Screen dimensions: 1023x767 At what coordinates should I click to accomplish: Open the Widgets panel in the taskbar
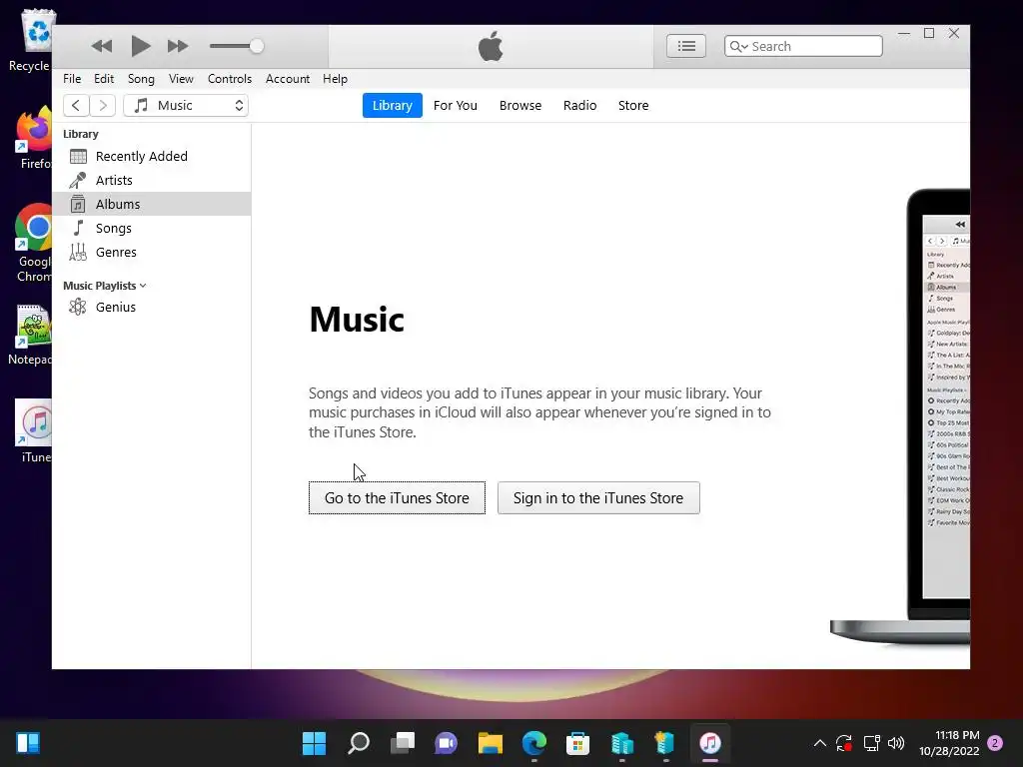[x=28, y=743]
